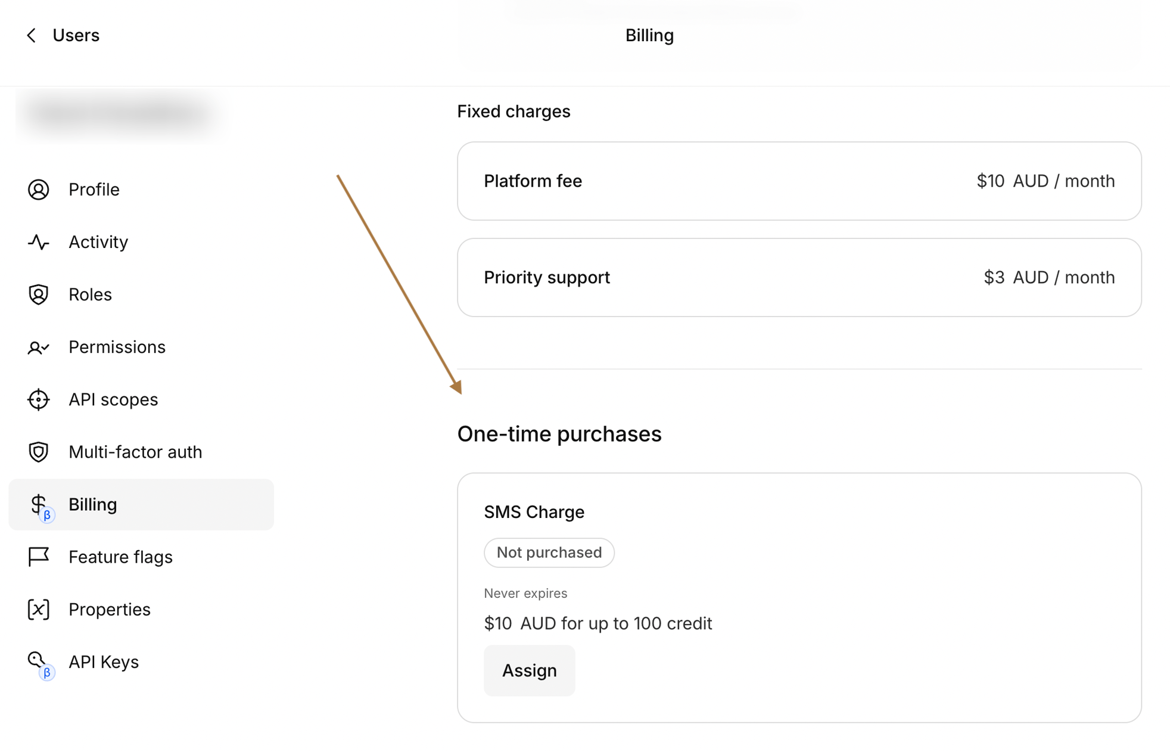Image resolution: width=1170 pixels, height=751 pixels.
Task: Click the Platform fee charge card
Action: coord(799,181)
